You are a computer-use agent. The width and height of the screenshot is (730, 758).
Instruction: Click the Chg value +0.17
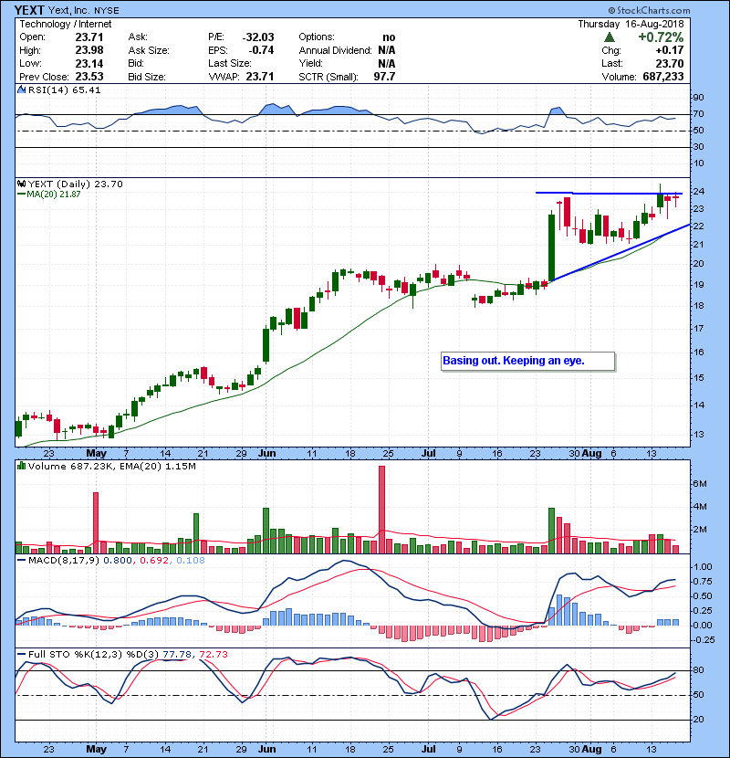pyautogui.click(x=670, y=50)
